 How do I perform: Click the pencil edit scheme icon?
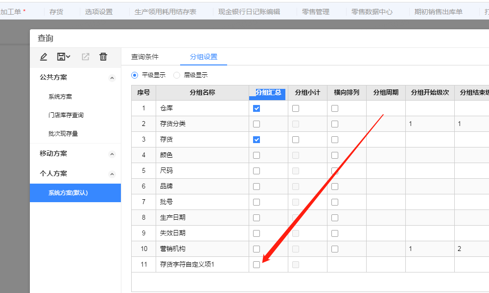pyautogui.click(x=44, y=57)
